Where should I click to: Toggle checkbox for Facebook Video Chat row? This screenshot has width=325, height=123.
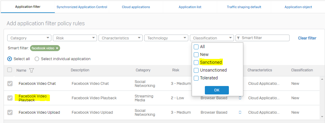[x=10, y=84]
